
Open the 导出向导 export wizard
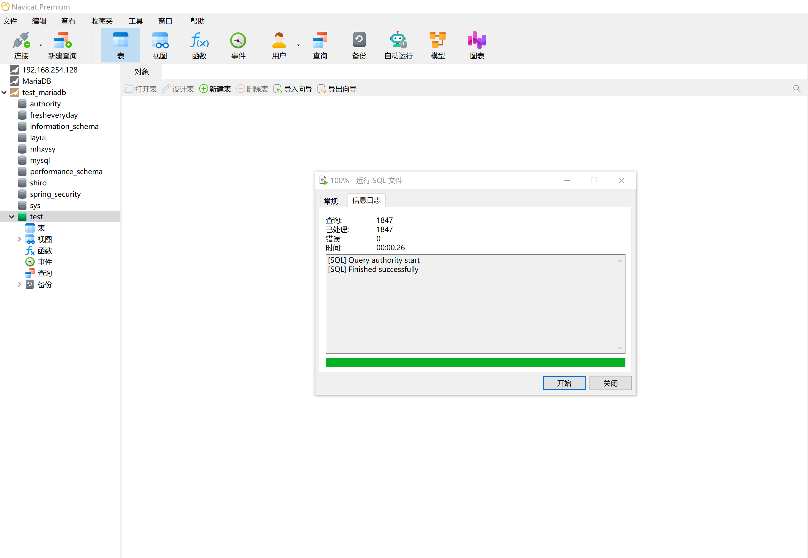pos(337,89)
